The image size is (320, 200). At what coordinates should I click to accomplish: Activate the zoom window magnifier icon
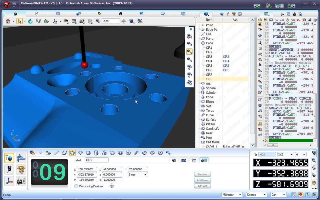[x=38, y=21]
